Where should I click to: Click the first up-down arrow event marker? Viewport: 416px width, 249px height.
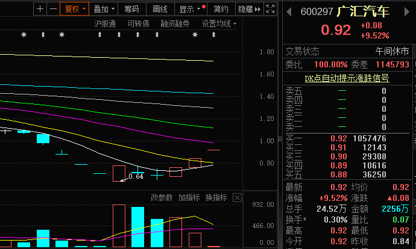[43, 35]
